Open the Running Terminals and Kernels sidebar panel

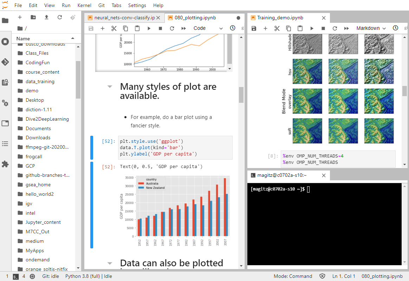point(5,42)
